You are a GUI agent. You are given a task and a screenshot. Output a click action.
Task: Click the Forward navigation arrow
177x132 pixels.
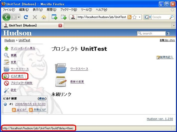(x=14, y=17)
